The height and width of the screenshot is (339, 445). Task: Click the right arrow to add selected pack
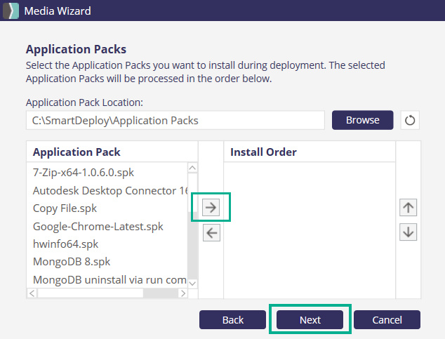pyautogui.click(x=211, y=206)
